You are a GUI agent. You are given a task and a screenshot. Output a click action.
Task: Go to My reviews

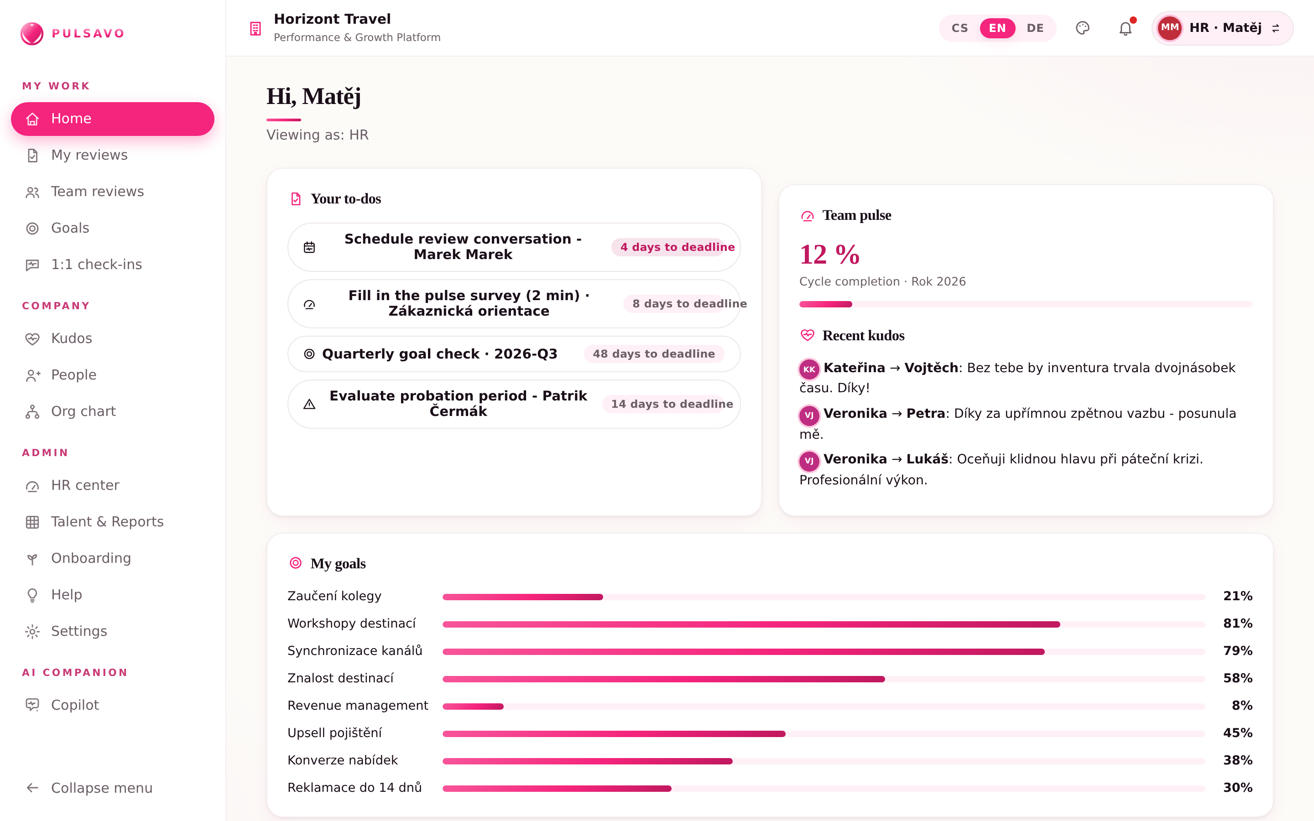tap(112, 155)
